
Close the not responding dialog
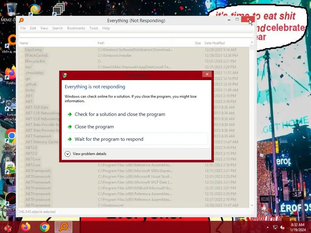click(x=207, y=74)
